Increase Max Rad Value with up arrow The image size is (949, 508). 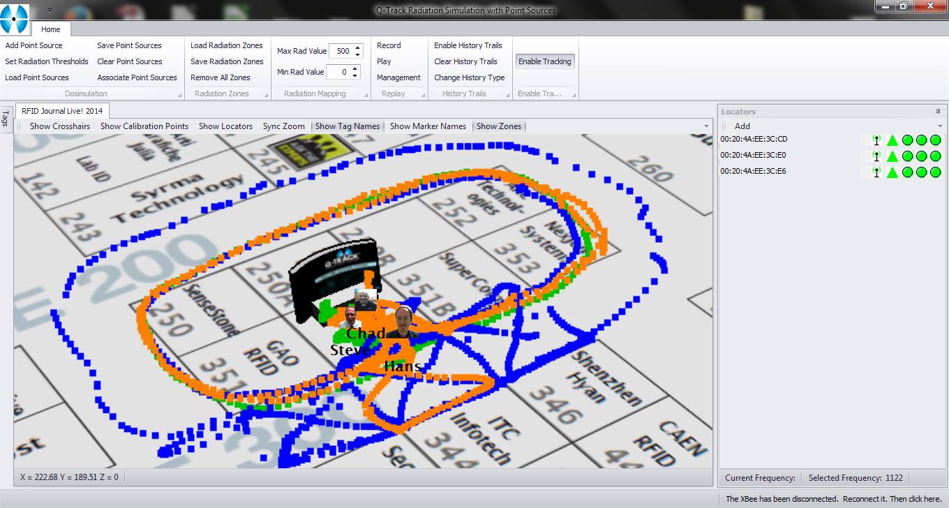pos(358,47)
